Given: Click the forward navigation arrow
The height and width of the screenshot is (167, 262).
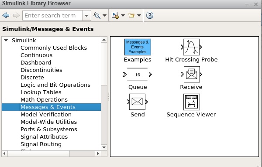Looking at the screenshot, I should (x=16, y=15).
